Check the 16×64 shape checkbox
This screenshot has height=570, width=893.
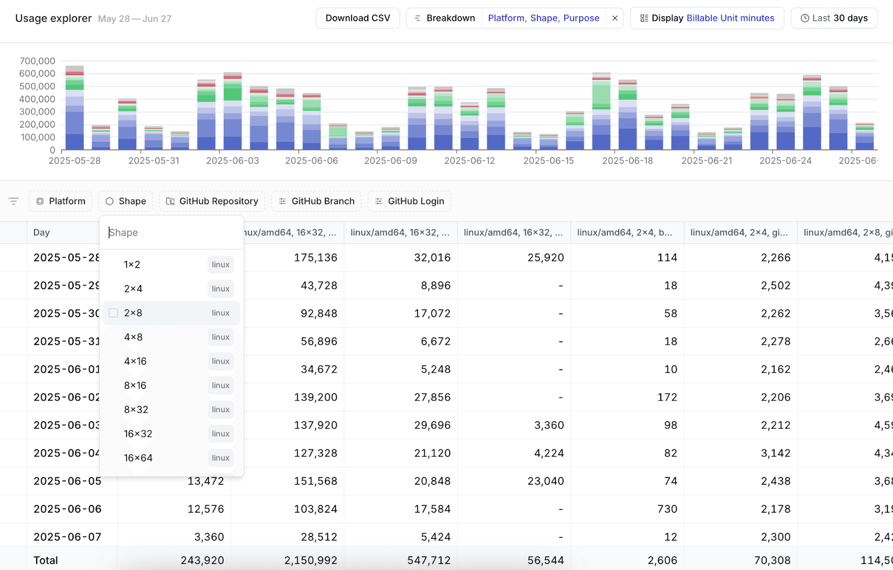[113, 457]
